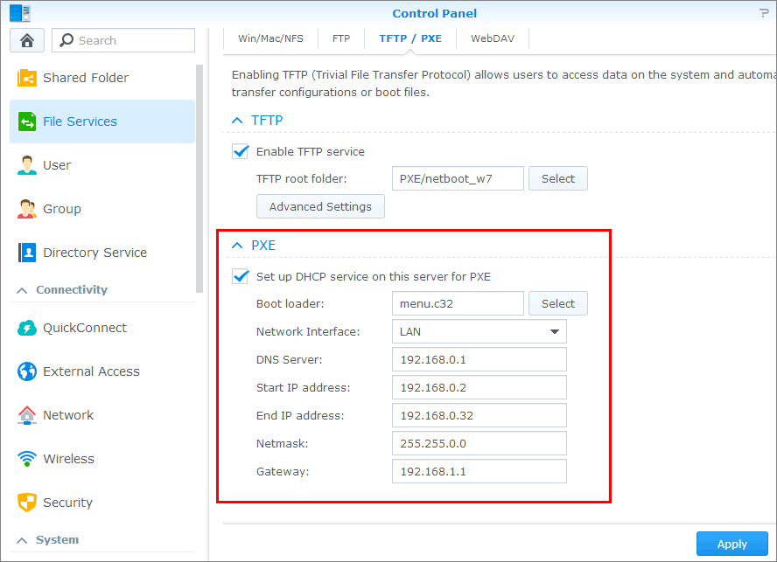Viewport: 777px width, 562px height.
Task: Collapse the Connectivity sidebar group
Action: point(22,290)
